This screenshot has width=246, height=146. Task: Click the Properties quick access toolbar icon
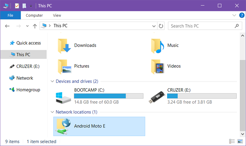click(17, 6)
